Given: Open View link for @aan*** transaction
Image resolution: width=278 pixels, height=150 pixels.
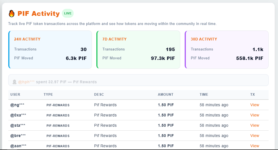Looking at the screenshot, I should pyautogui.click(x=255, y=146).
